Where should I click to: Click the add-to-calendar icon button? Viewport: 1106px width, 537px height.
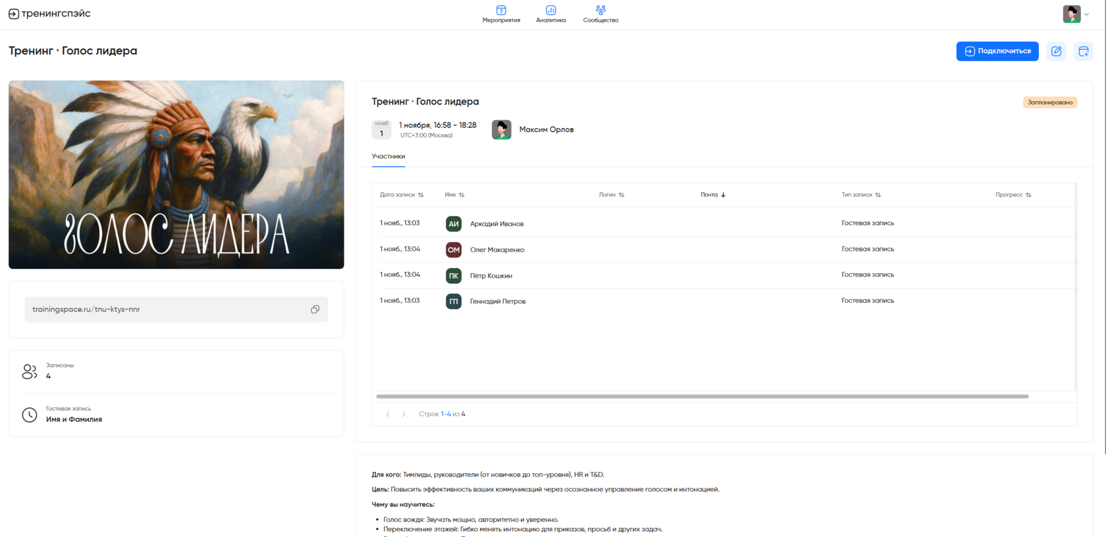[1083, 51]
